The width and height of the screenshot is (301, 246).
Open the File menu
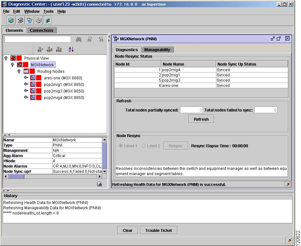click(6, 11)
